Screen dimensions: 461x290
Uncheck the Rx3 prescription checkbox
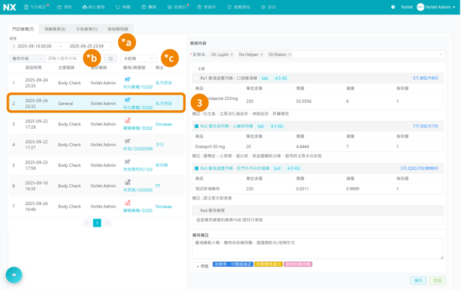197,168
